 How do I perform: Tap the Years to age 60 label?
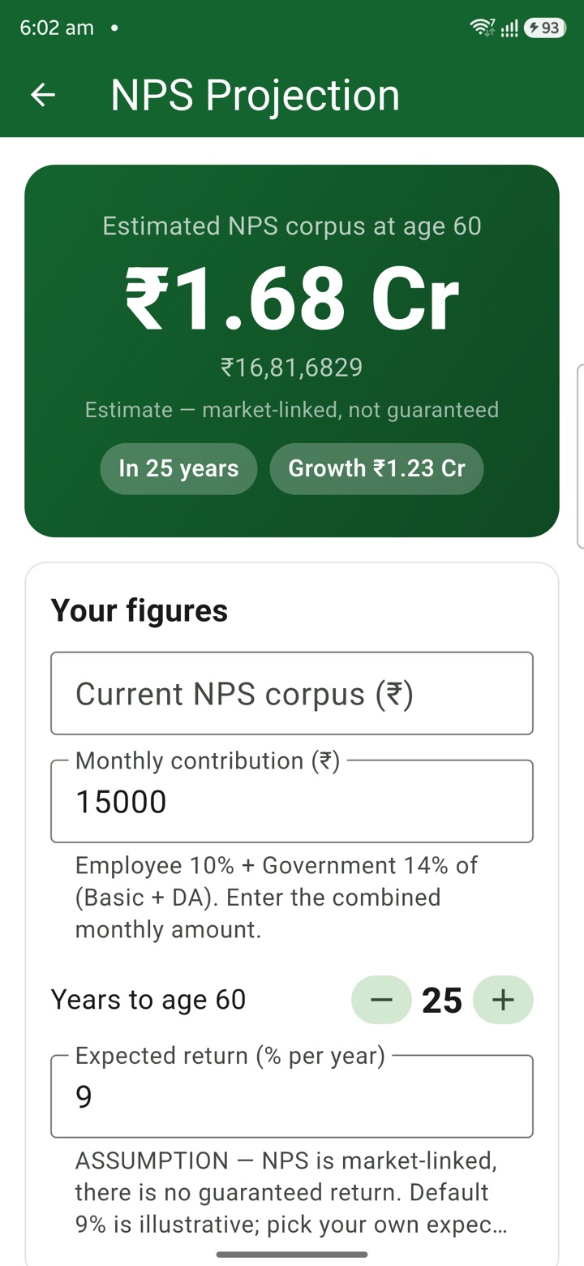(x=148, y=1000)
